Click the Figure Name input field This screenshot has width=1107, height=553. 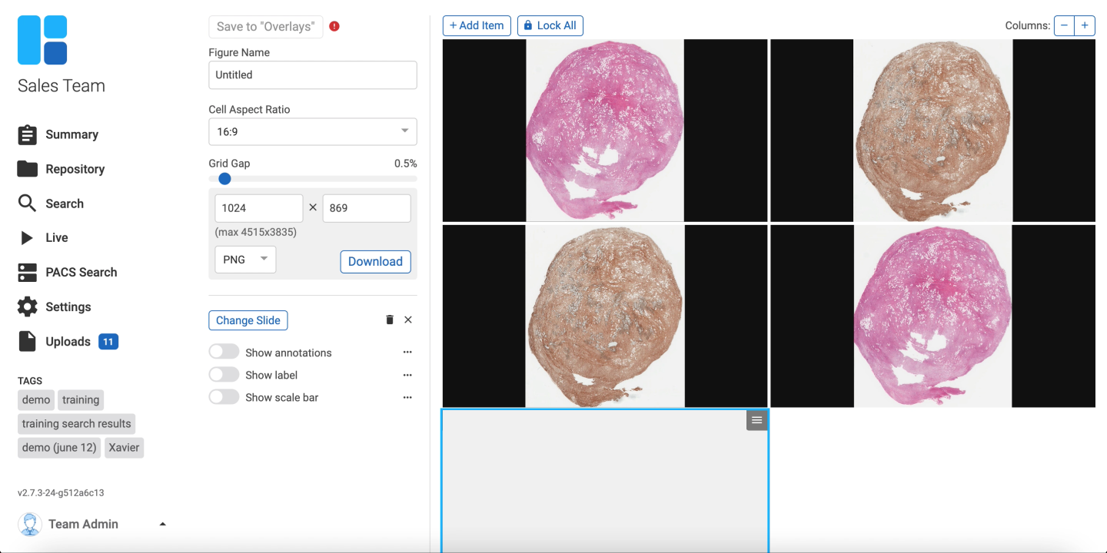point(313,75)
